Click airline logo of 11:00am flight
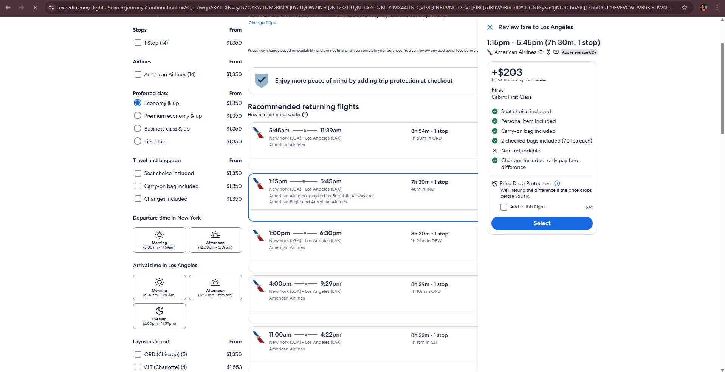 click(x=259, y=337)
